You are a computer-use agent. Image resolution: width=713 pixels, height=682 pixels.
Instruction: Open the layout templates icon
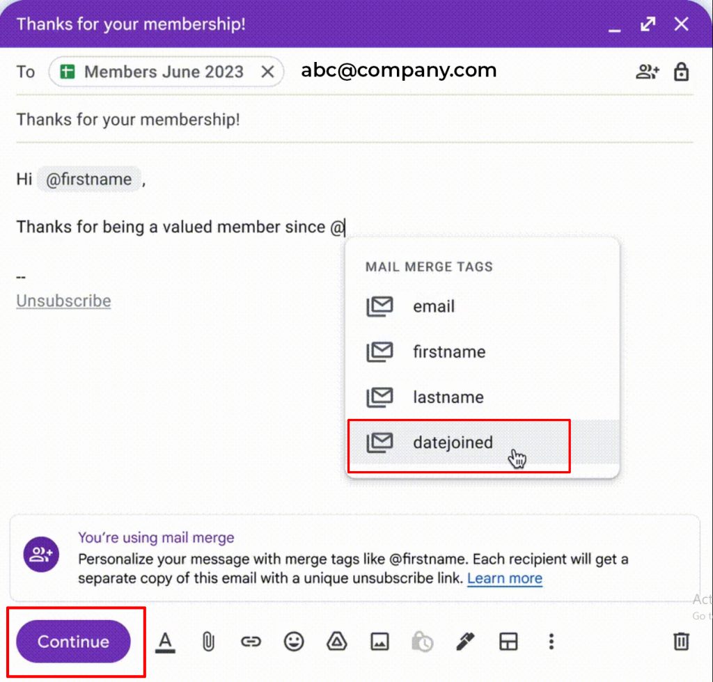click(508, 642)
